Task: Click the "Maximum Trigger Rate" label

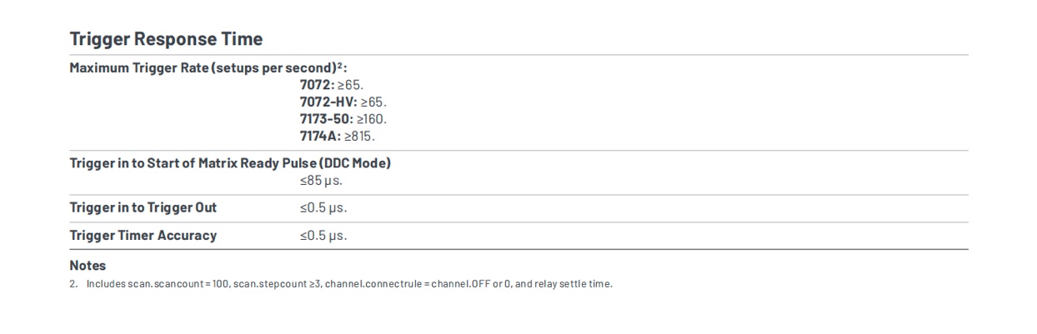Action: pyautogui.click(x=138, y=68)
